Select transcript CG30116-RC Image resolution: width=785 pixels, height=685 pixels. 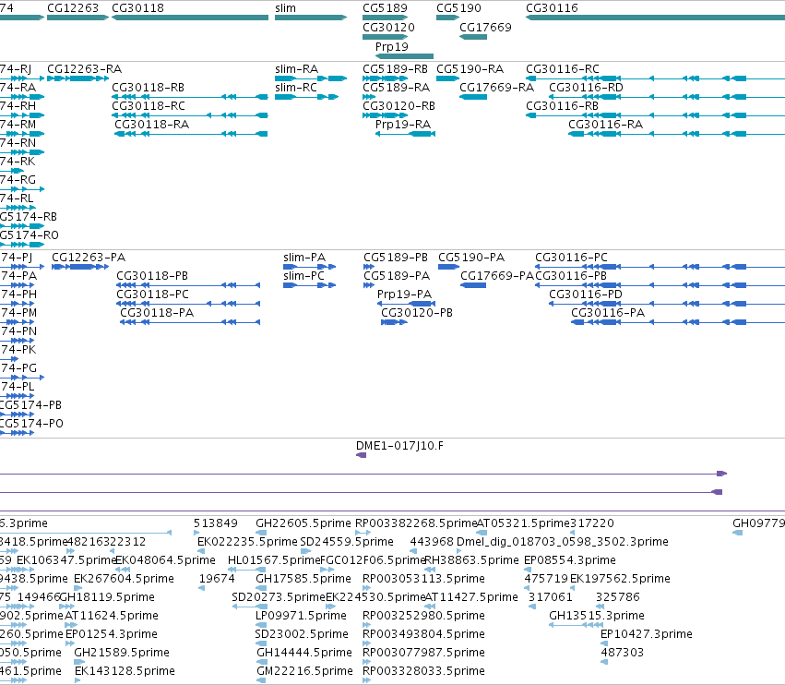(562, 69)
